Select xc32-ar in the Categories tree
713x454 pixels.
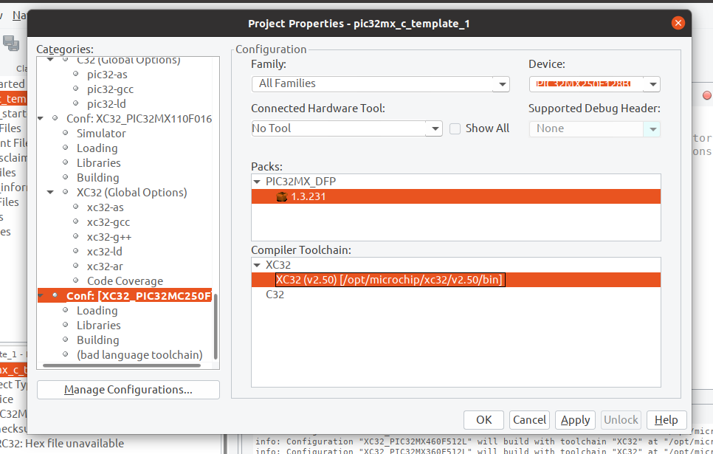point(105,266)
